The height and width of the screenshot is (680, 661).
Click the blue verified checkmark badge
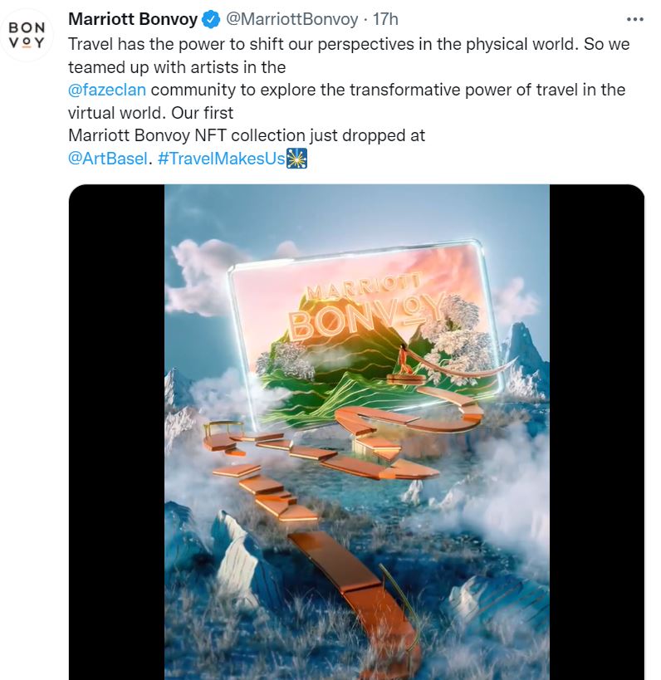[x=211, y=20]
